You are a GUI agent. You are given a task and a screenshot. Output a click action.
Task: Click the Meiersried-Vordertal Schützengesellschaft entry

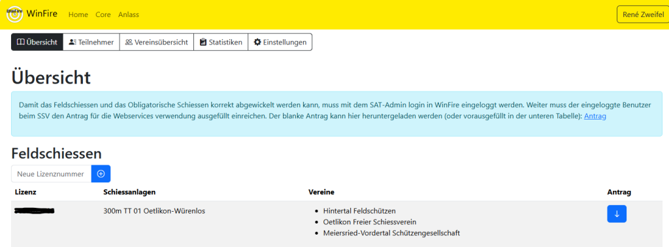tap(391, 233)
